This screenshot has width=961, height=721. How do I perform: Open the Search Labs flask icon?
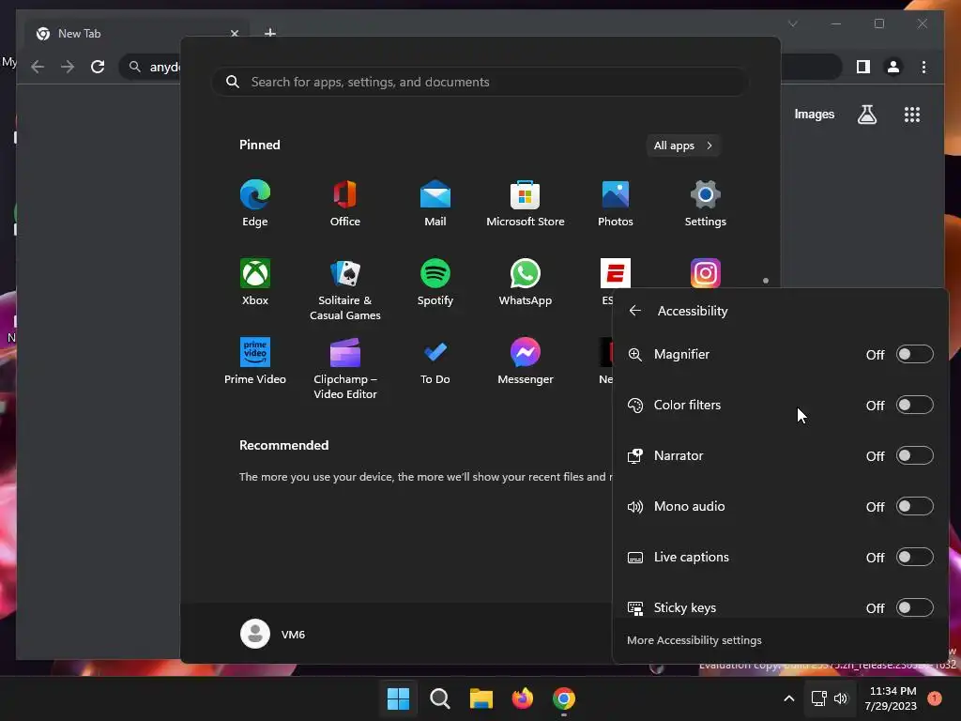click(x=866, y=115)
